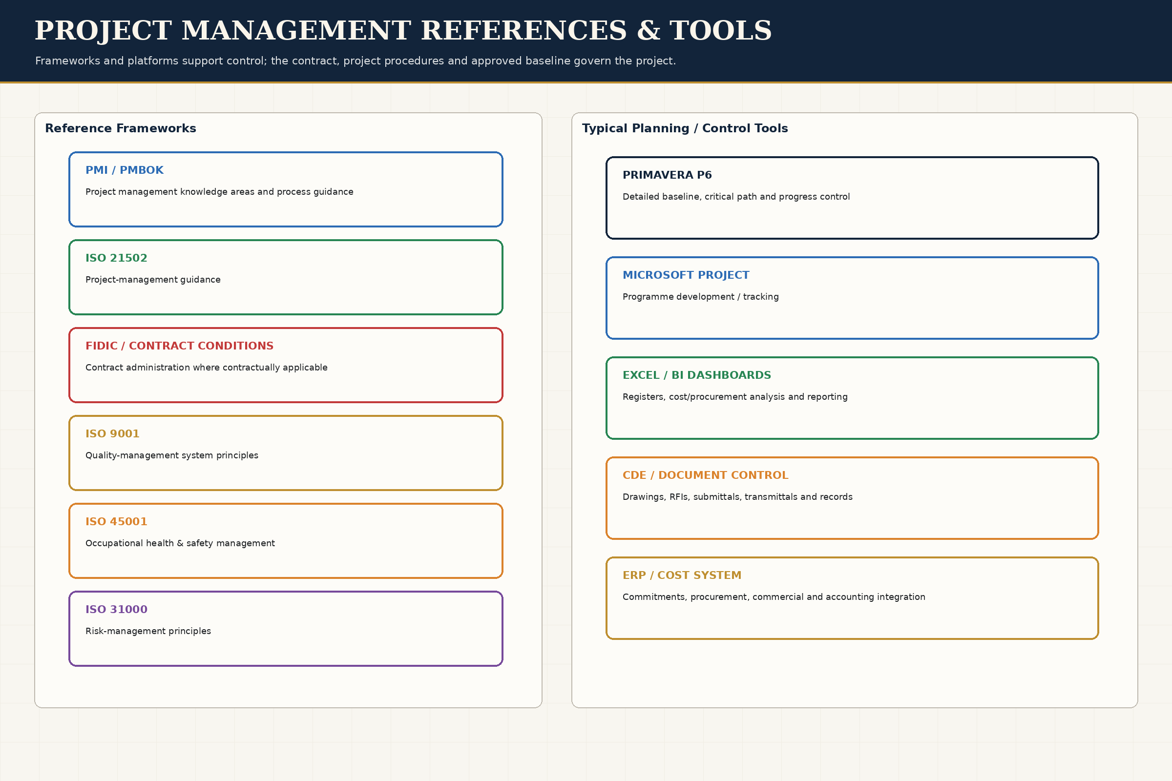Click 'Registers, cost/procurement analysis and reporting' text
Image resolution: width=1172 pixels, height=781 pixels.
pos(734,397)
